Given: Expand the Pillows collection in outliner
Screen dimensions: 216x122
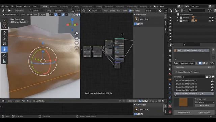Looking at the screenshot, I should 178,18.
